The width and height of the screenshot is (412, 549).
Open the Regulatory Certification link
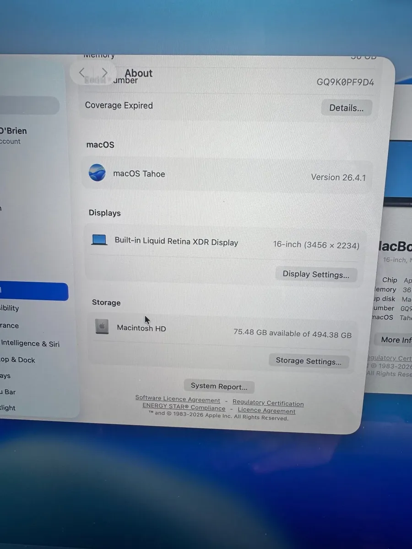(268, 403)
